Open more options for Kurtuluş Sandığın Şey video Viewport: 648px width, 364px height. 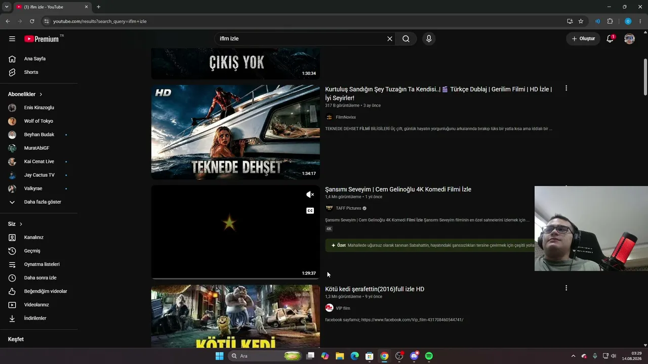(566, 88)
